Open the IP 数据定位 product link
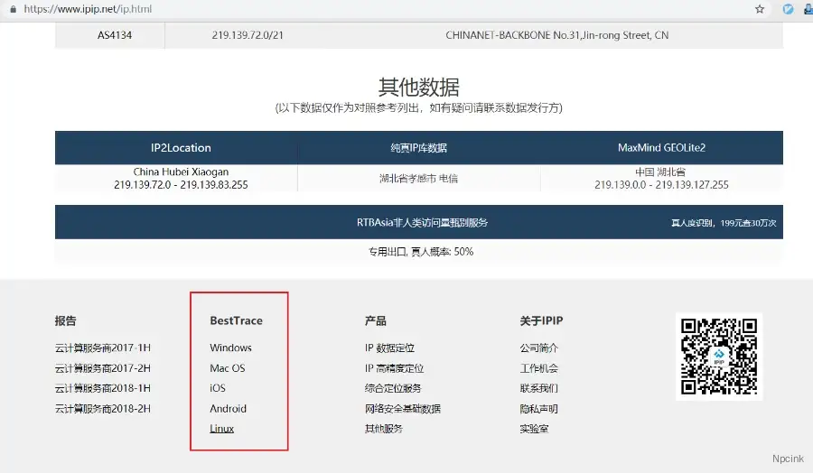This screenshot has width=813, height=473. click(389, 348)
